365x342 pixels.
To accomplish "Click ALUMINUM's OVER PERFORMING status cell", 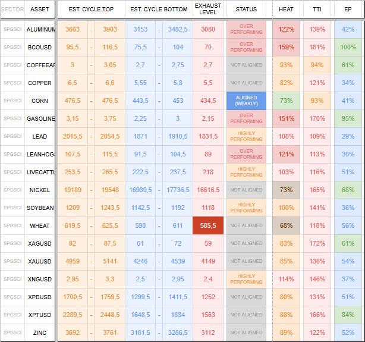I will click(x=246, y=29).
